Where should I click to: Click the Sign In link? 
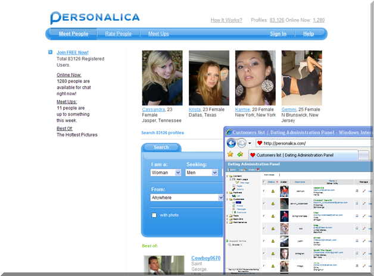pos(278,33)
